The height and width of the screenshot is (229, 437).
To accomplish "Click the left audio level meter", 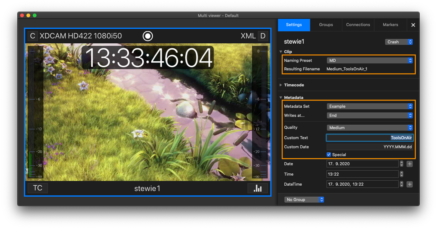I will [x=35, y=112].
